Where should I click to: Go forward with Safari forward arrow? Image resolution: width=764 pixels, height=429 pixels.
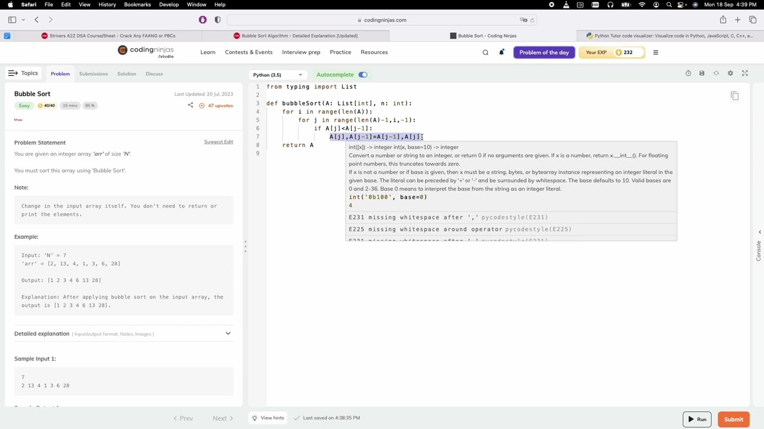coord(51,20)
